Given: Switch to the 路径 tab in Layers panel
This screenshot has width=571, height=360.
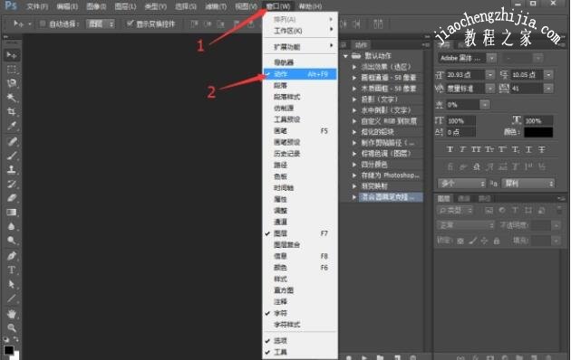Looking at the screenshot, I should [x=484, y=199].
